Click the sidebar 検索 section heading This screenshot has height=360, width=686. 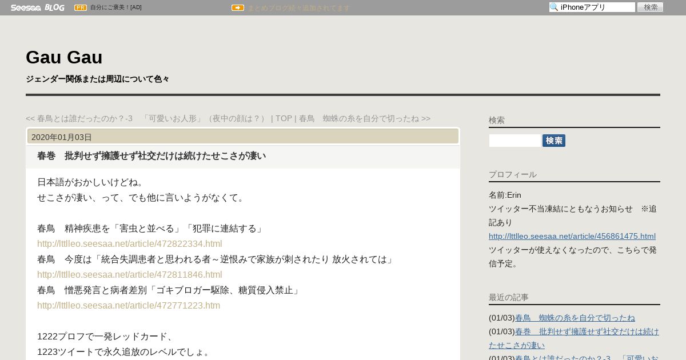pyautogui.click(x=497, y=120)
